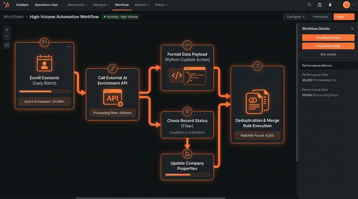Open search with the magnifier icon

click(x=309, y=5)
